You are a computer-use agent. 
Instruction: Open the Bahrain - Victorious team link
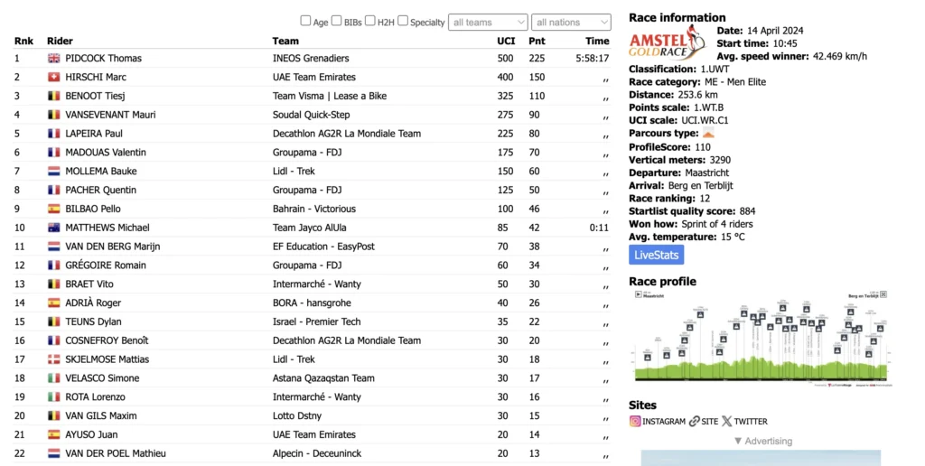coord(313,209)
